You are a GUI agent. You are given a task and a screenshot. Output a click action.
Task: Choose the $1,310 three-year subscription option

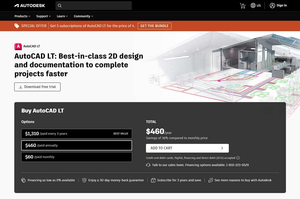[x=76, y=134]
